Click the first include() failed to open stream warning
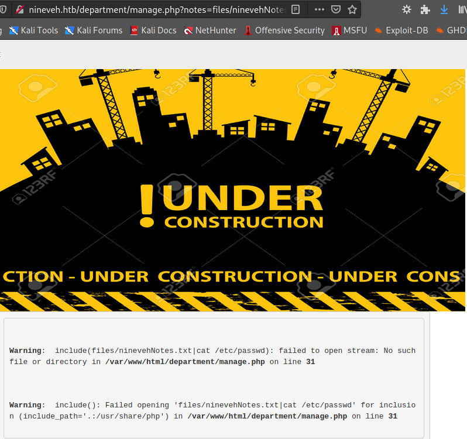Screen dimensions: 467x439 (212, 356)
